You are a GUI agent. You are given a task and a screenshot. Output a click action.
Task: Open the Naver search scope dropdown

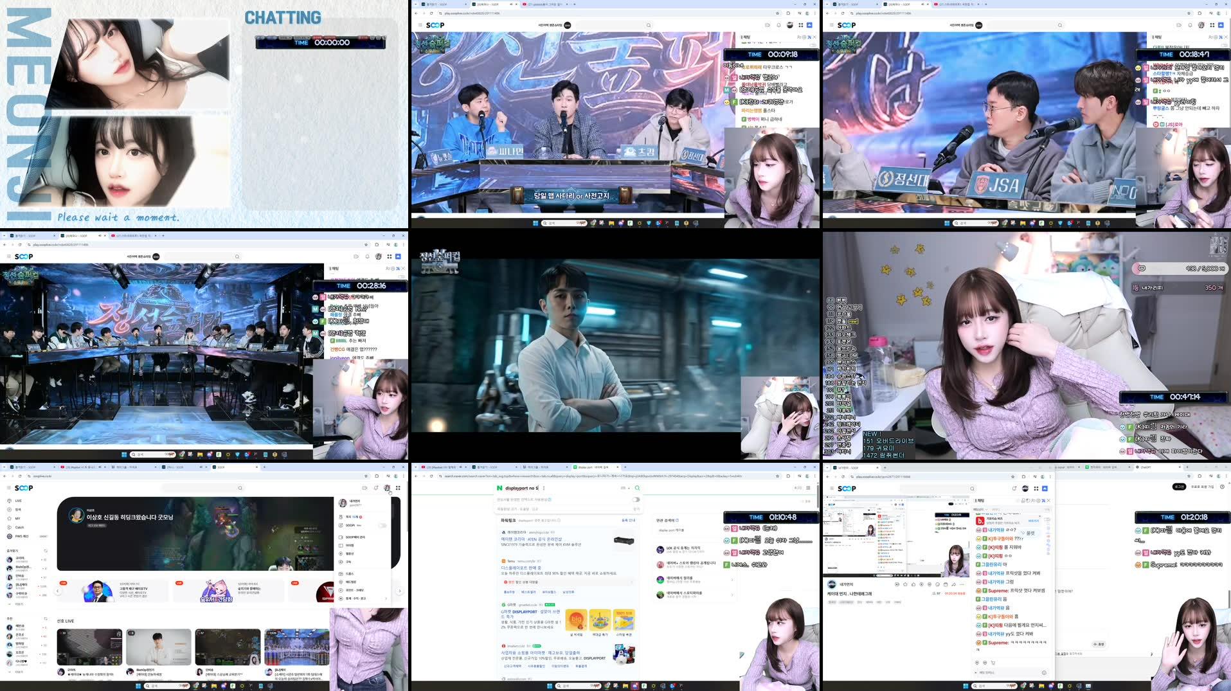tap(625, 489)
